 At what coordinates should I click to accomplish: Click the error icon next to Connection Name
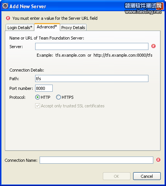(158, 160)
